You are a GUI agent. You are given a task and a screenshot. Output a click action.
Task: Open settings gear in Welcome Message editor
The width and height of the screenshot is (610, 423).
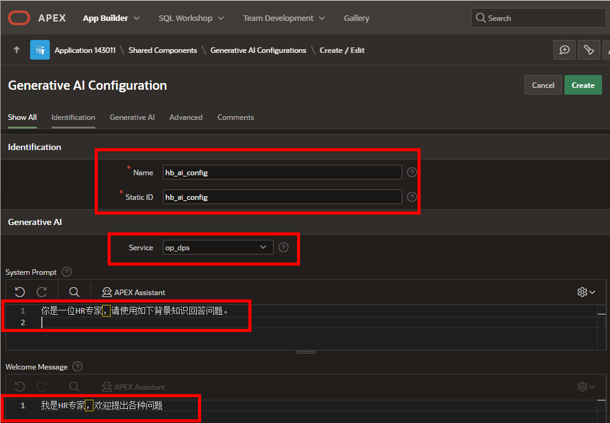[586, 387]
